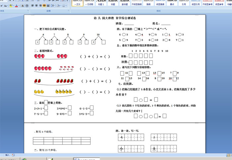
Task: Apply the 引用 style
Action: coord(184,3)
